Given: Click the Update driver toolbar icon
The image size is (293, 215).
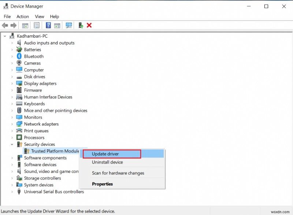Looking at the screenshot, I should (x=81, y=25).
